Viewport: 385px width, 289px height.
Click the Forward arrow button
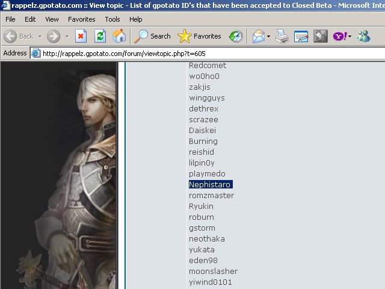pos(53,36)
